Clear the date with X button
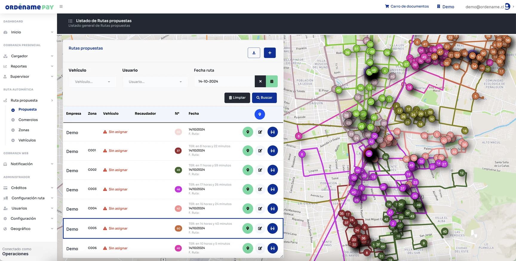Viewport: 516px width, 261px height. coord(260,81)
